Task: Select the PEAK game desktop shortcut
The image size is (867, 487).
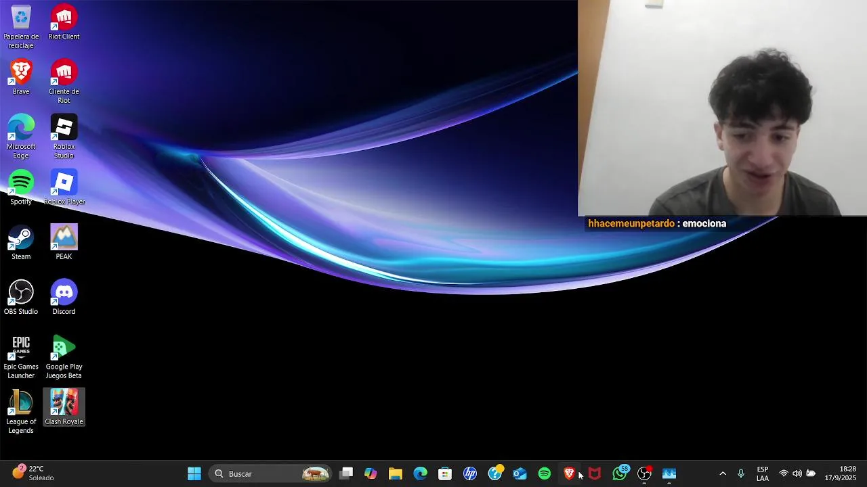Action: 64,243
